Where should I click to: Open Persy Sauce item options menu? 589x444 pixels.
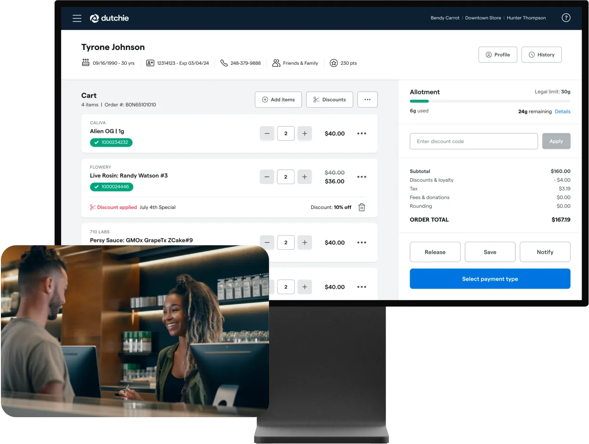click(362, 242)
